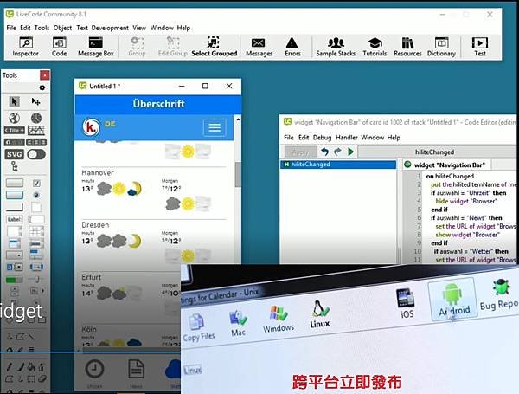Viewport: 519px width, 394px height.
Task: Click the Select Grouped toolbar icon
Action: (215, 47)
